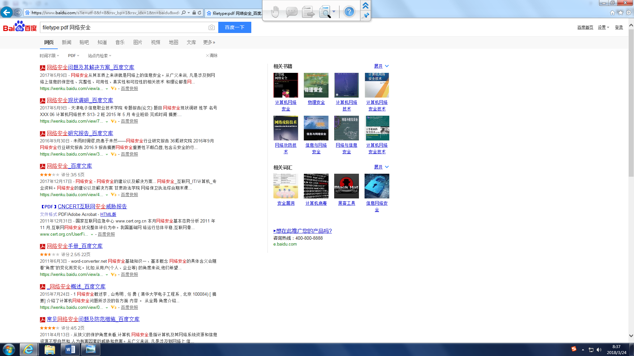Click scrollbar down arrow

pyautogui.click(x=631, y=336)
